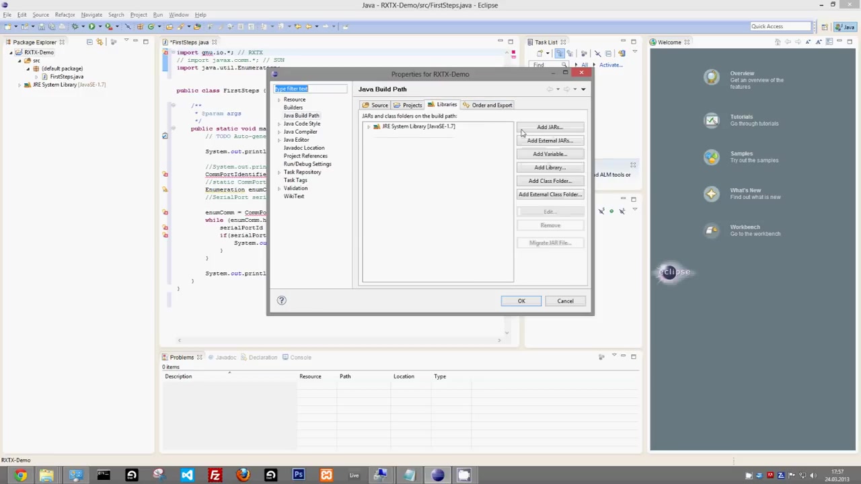Open the Project menu
The width and height of the screenshot is (861, 484).
click(139, 14)
